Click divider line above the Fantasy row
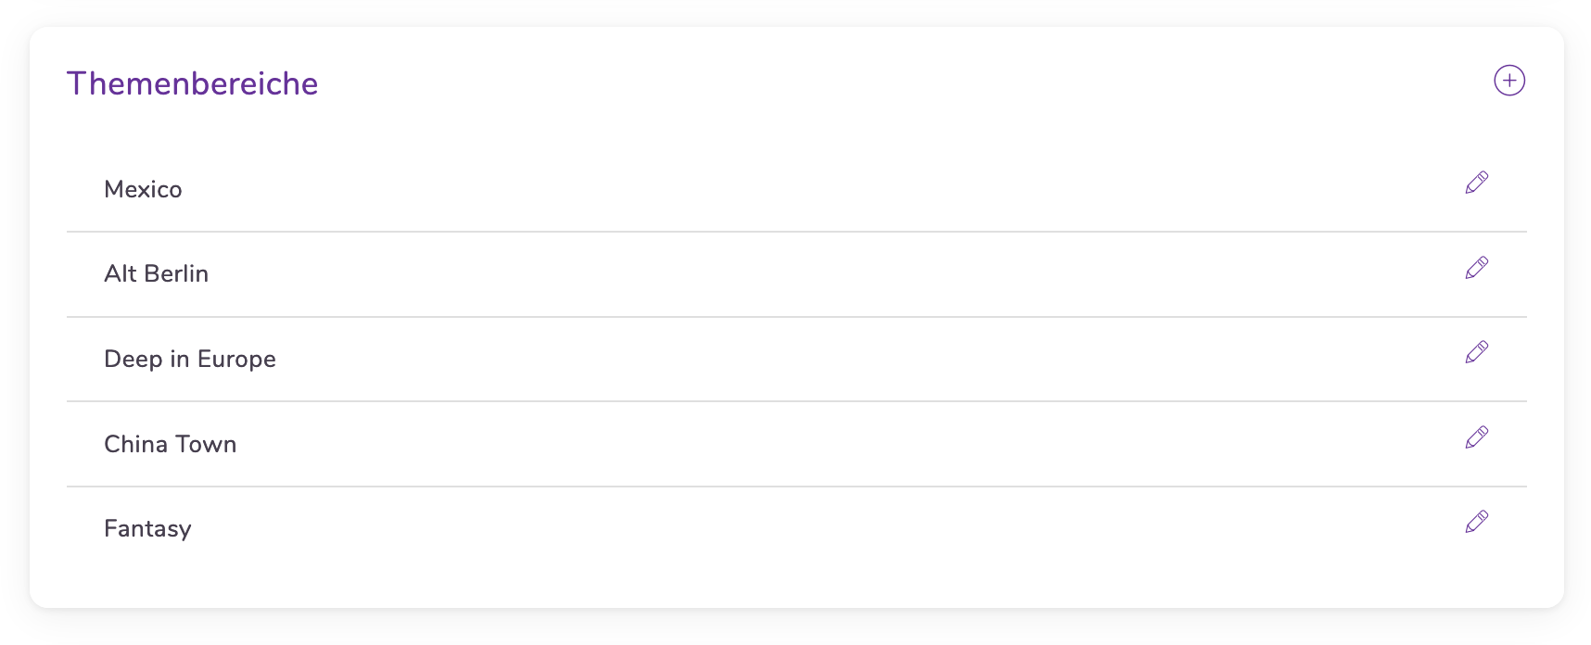Screen dimensions: 1591x645 click(795, 487)
